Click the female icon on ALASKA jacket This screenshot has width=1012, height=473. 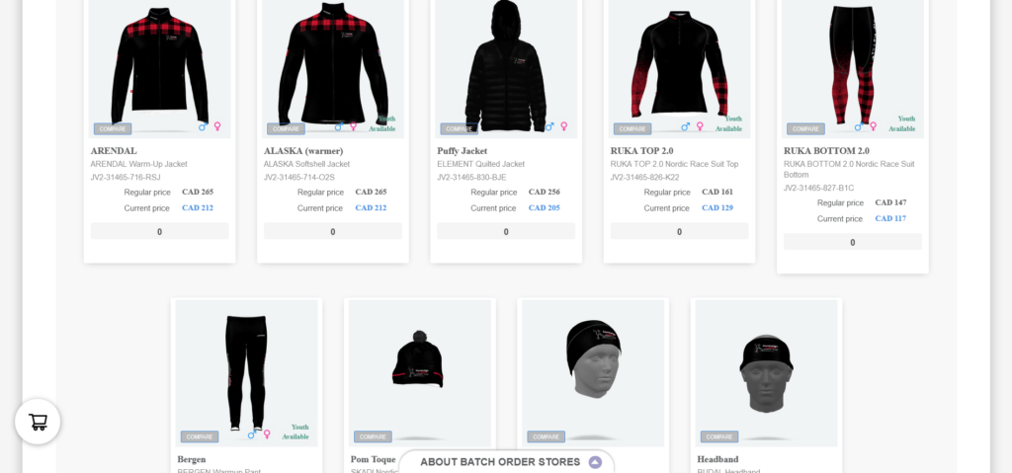coord(354,126)
